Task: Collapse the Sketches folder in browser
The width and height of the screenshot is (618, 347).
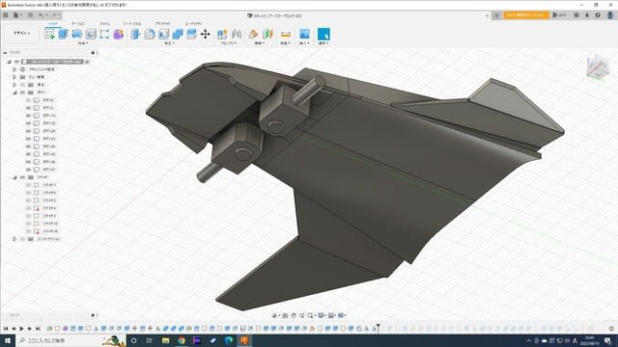Action: [x=14, y=177]
